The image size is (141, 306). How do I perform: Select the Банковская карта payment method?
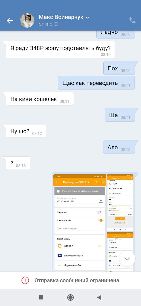pos(80,256)
